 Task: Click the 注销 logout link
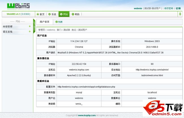(x=178, y=8)
